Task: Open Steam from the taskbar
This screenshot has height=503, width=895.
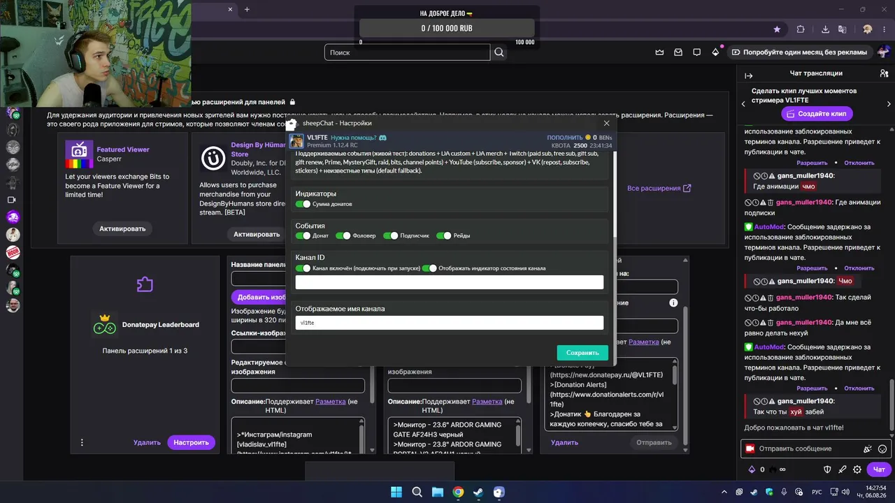Action: 478,492
